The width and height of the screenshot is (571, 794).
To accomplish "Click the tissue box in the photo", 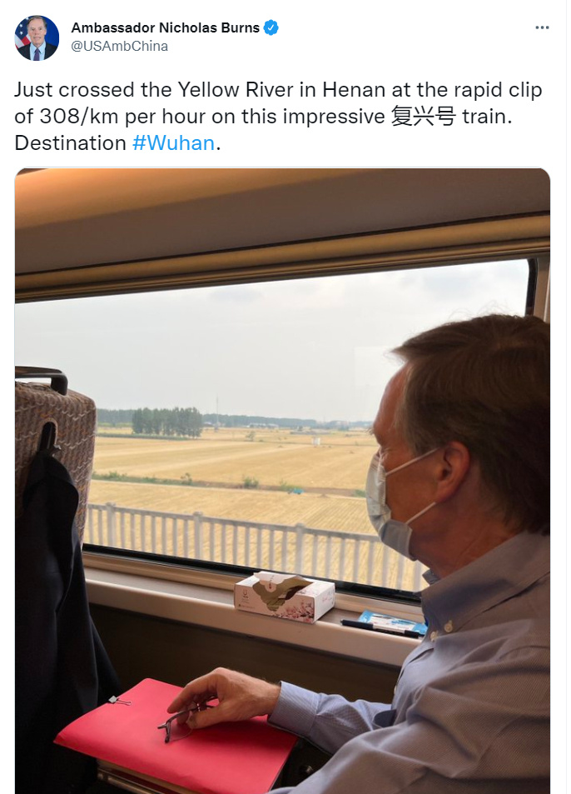I will point(284,596).
